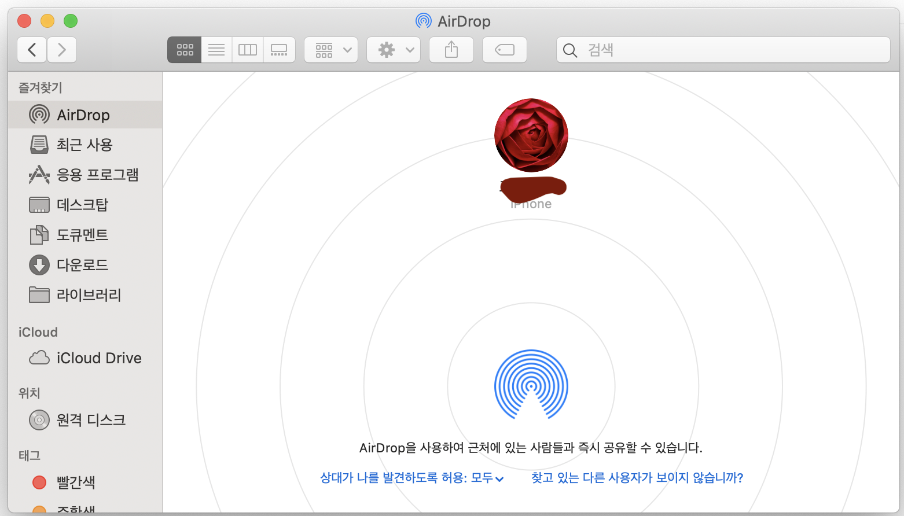Switch to gallery view
The image size is (904, 516).
[279, 50]
